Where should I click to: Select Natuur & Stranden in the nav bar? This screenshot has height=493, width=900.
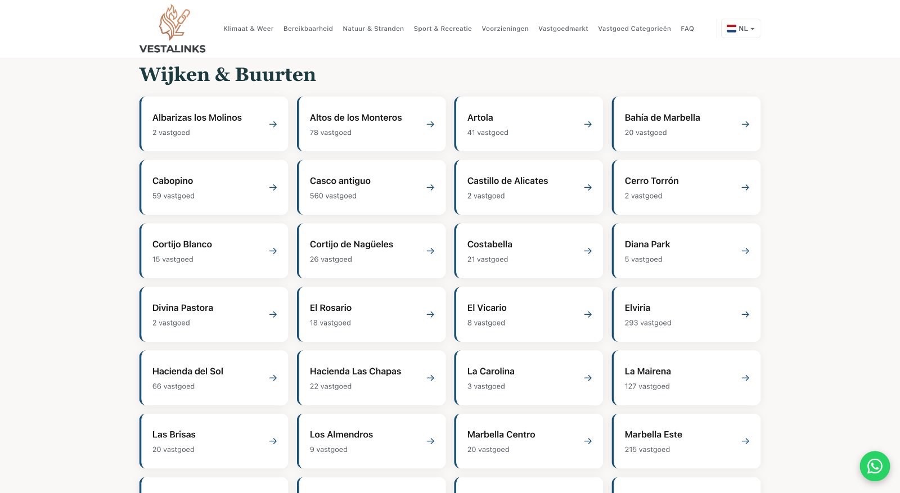coord(373,29)
